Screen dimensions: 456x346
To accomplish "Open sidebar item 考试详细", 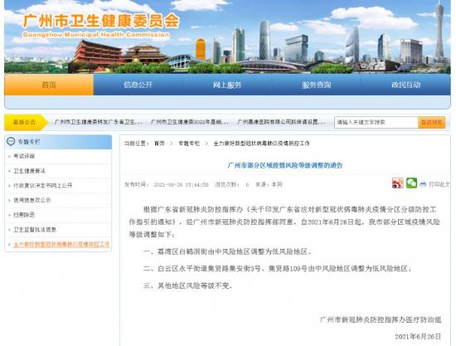I will [x=24, y=156].
